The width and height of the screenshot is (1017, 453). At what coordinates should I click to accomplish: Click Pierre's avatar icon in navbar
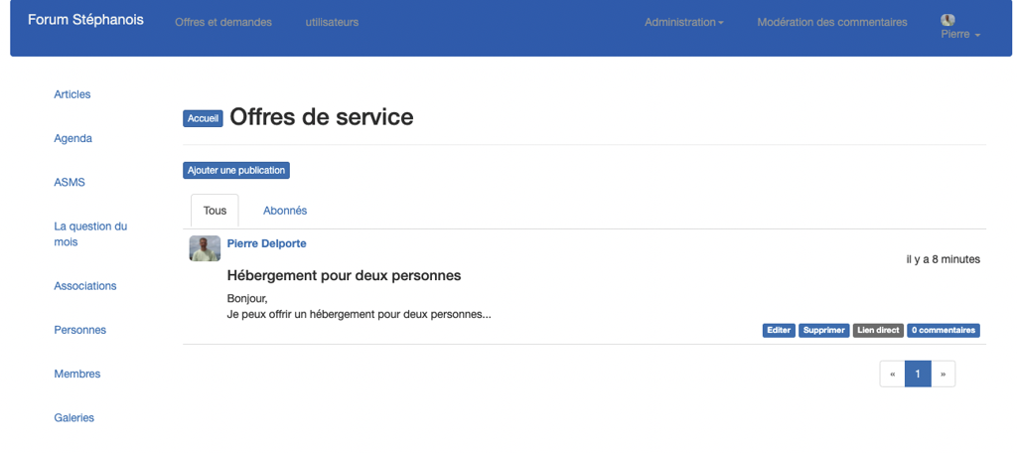[x=947, y=20]
